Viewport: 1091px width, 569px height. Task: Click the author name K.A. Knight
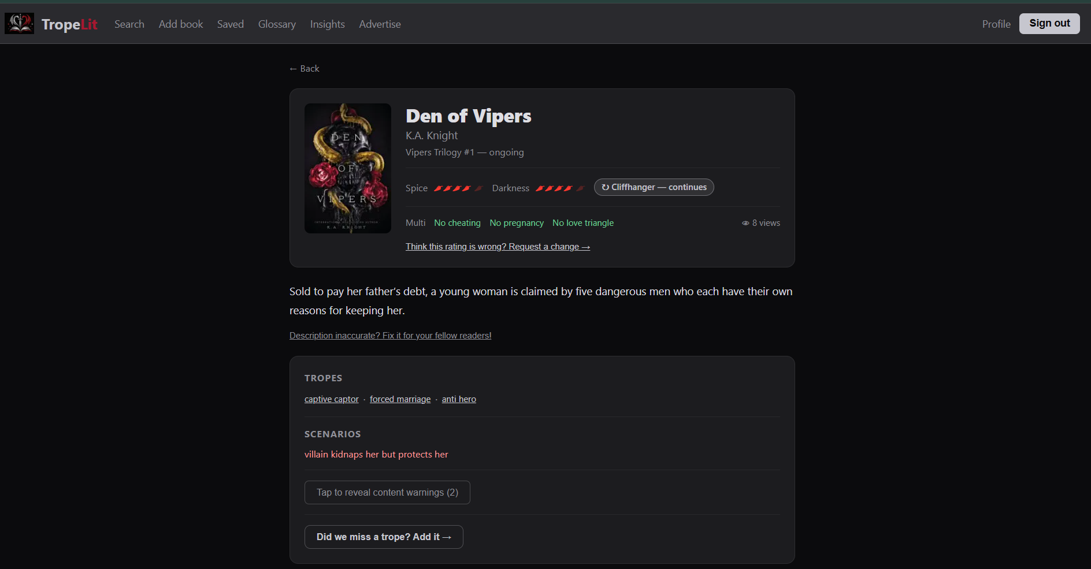pos(432,136)
